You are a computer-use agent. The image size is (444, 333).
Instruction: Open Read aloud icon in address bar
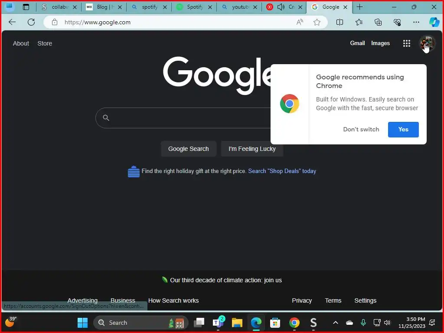pyautogui.click(x=300, y=22)
